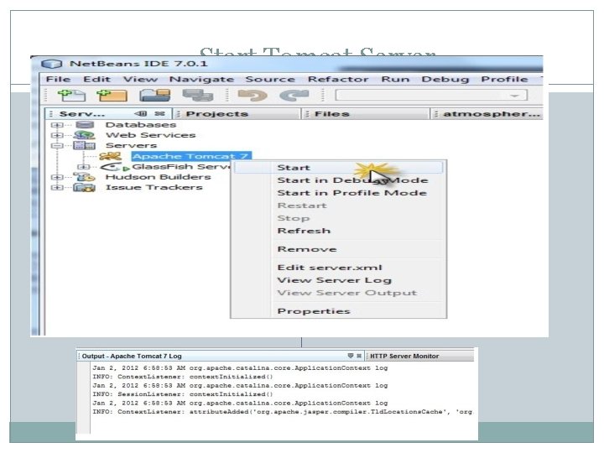The height and width of the screenshot is (453, 604).
Task: Close the Output Apache Tomcat 7 Log tab
Action: (359, 356)
